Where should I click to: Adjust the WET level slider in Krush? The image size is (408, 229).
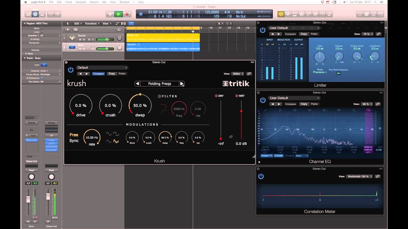tap(241, 120)
